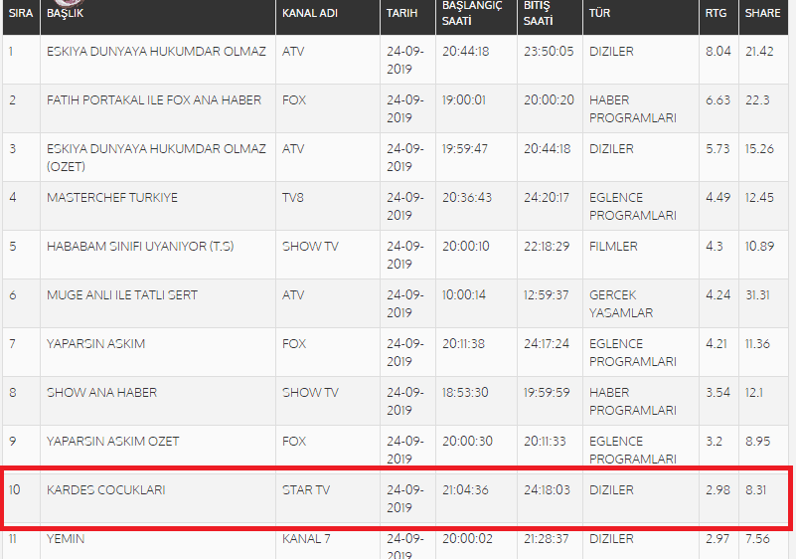Screen dimensions: 796x559
Task: Select the YAPARSIN ASKIM OZET title
Action: click(112, 441)
